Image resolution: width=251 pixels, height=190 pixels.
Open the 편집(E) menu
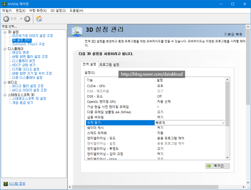[x=21, y=11]
